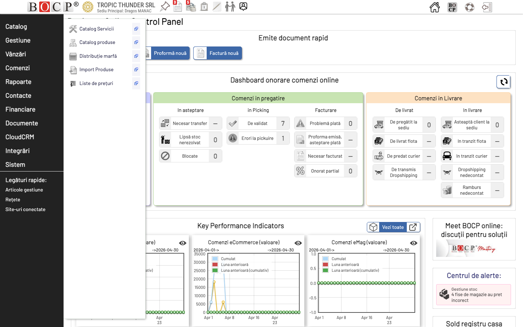Image resolution: width=523 pixels, height=327 pixels.
Task: Click the Factură nouă button
Action: pyautogui.click(x=218, y=53)
